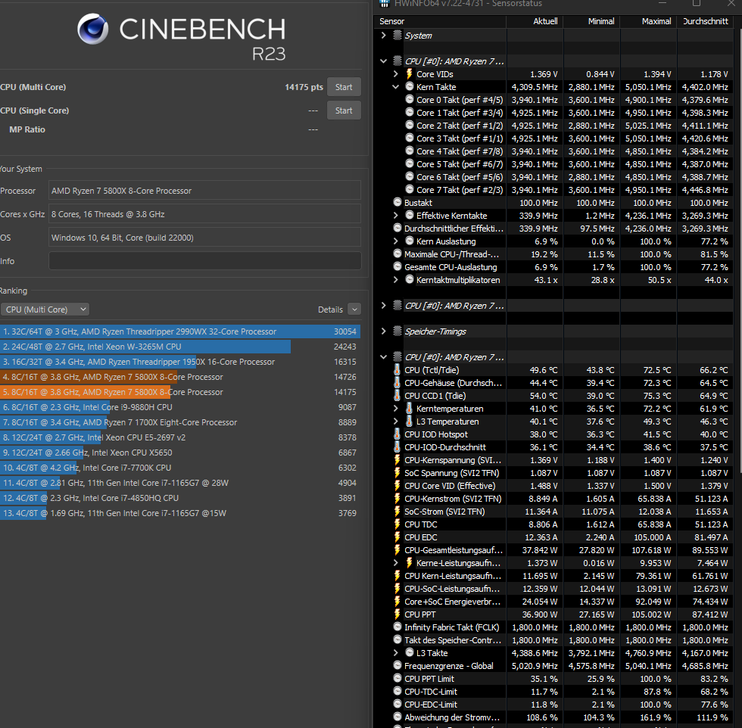Click the chip icon beside System
Image resolution: width=742 pixels, height=728 pixels.
click(397, 35)
